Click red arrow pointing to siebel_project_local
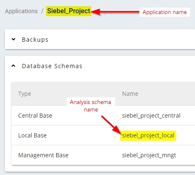Image resolution: width=195 pixels, height=175 pixels. tap(111, 125)
